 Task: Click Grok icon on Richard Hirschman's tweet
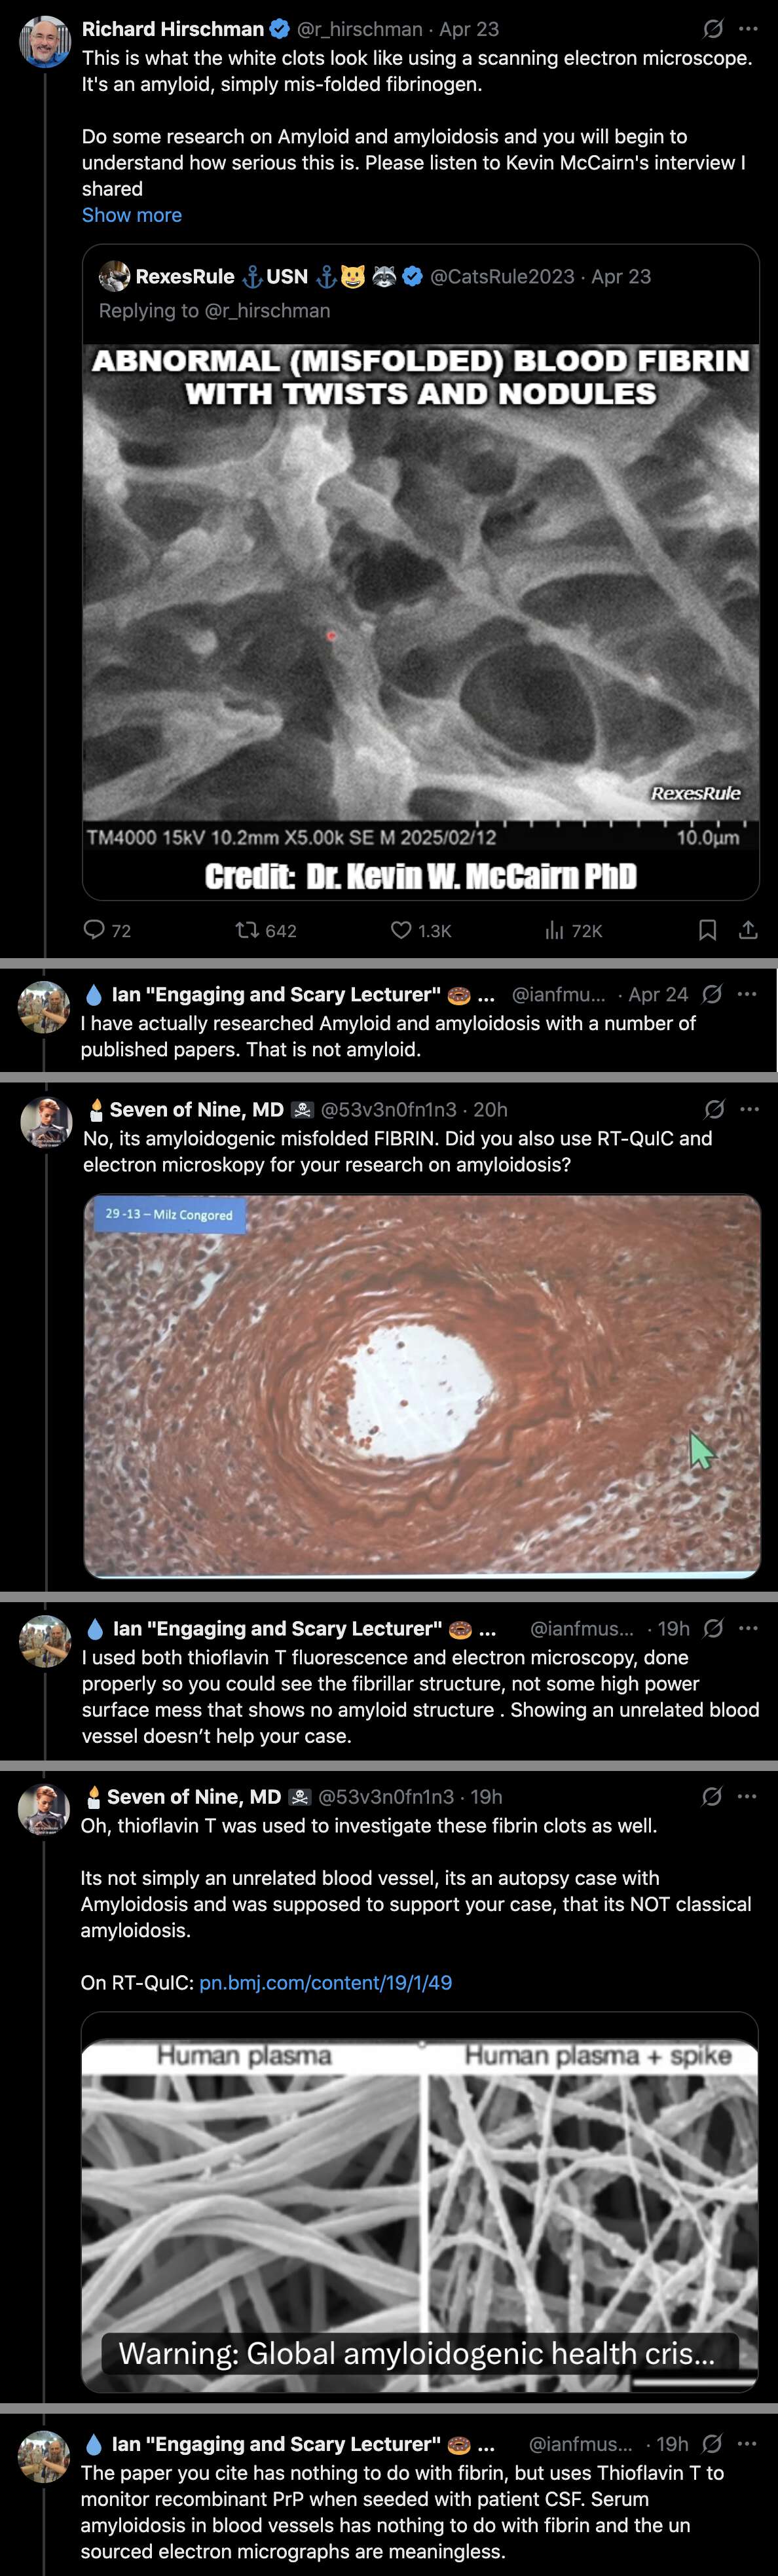(713, 29)
